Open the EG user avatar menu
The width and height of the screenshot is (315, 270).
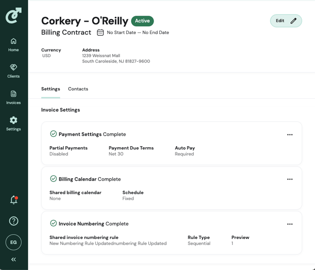14,242
